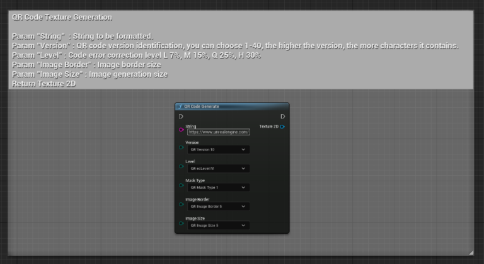The image size is (484, 264).
Task: Click the Image Border input pin
Action: [x=181, y=204]
